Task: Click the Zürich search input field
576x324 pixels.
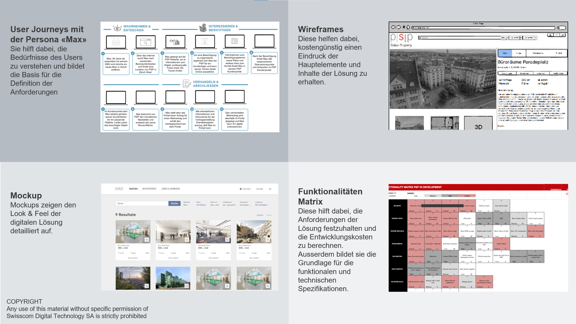Action: tap(142, 203)
